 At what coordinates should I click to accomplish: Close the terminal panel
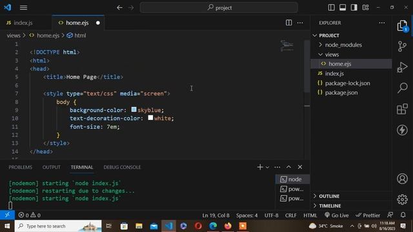click(x=300, y=167)
